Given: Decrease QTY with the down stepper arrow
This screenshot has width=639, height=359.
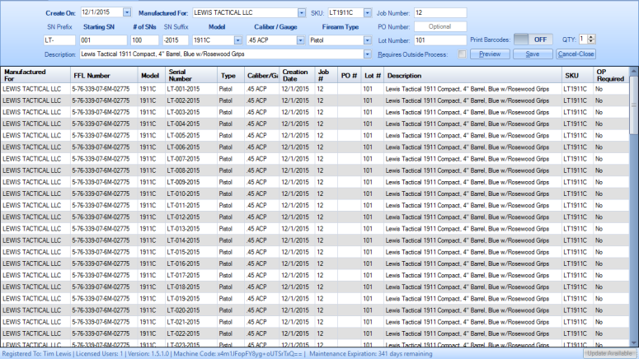Looking at the screenshot, I should click(x=591, y=42).
